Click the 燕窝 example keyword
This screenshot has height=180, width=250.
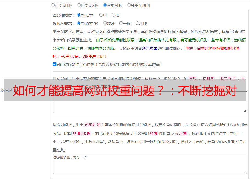(192, 79)
